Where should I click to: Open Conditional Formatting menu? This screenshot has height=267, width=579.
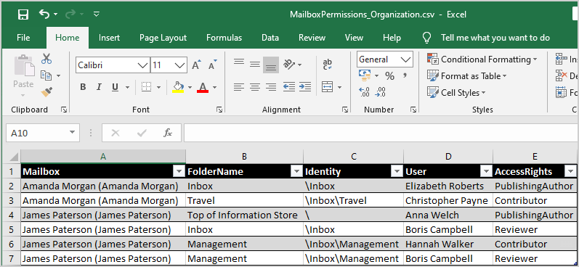(482, 59)
